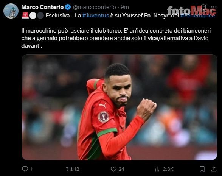Select the tweet body text paragraph

(116, 38)
